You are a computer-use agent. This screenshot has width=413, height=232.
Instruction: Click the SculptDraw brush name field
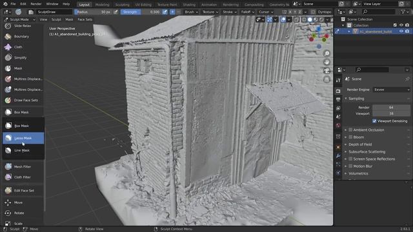(54, 12)
